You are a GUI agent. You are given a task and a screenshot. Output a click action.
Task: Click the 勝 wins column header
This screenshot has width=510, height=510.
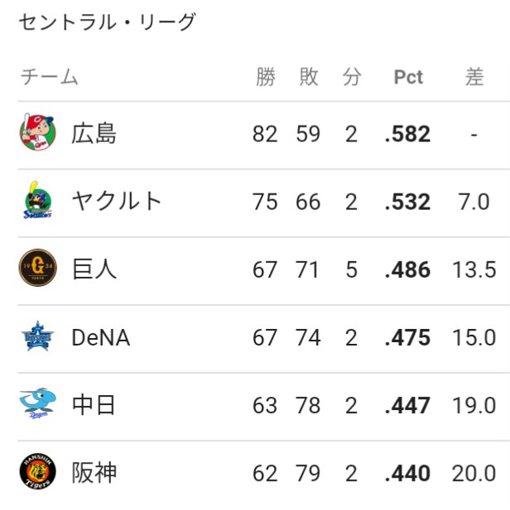tap(265, 77)
